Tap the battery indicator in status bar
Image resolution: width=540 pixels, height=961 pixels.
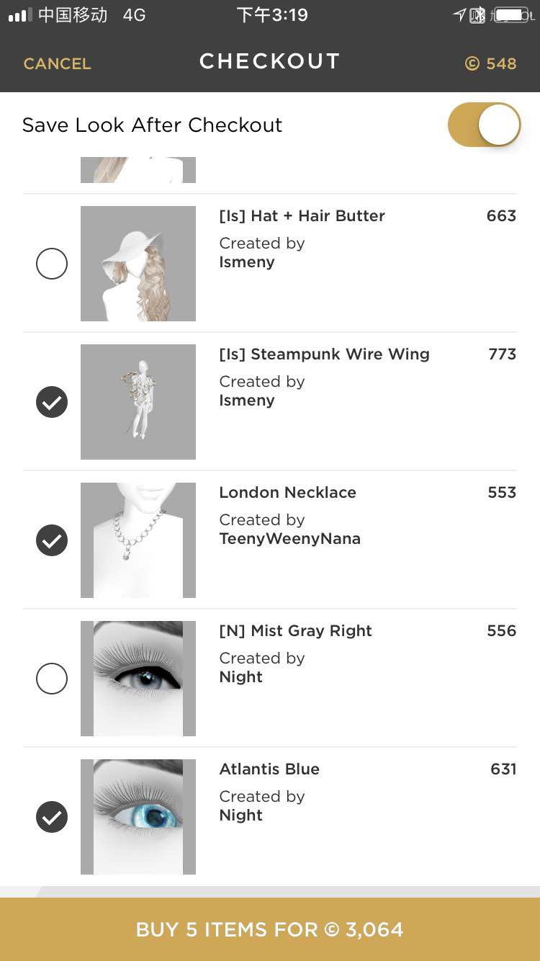click(x=513, y=15)
